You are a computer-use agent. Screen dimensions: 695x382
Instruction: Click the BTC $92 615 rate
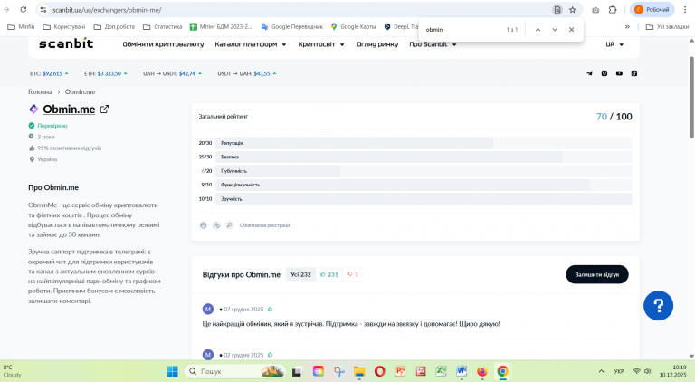[49, 73]
